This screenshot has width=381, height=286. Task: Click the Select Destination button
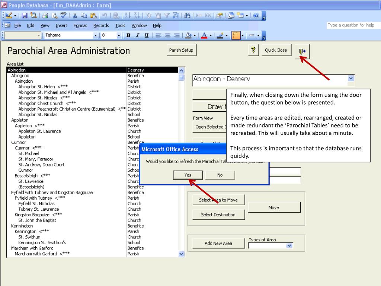pos(218,215)
